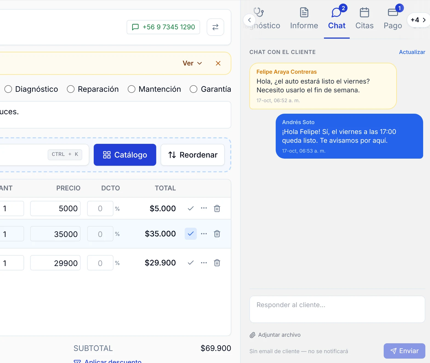This screenshot has width=430, height=363.
Task: Confirm the $29.900 row with its checkmark
Action: point(191,263)
